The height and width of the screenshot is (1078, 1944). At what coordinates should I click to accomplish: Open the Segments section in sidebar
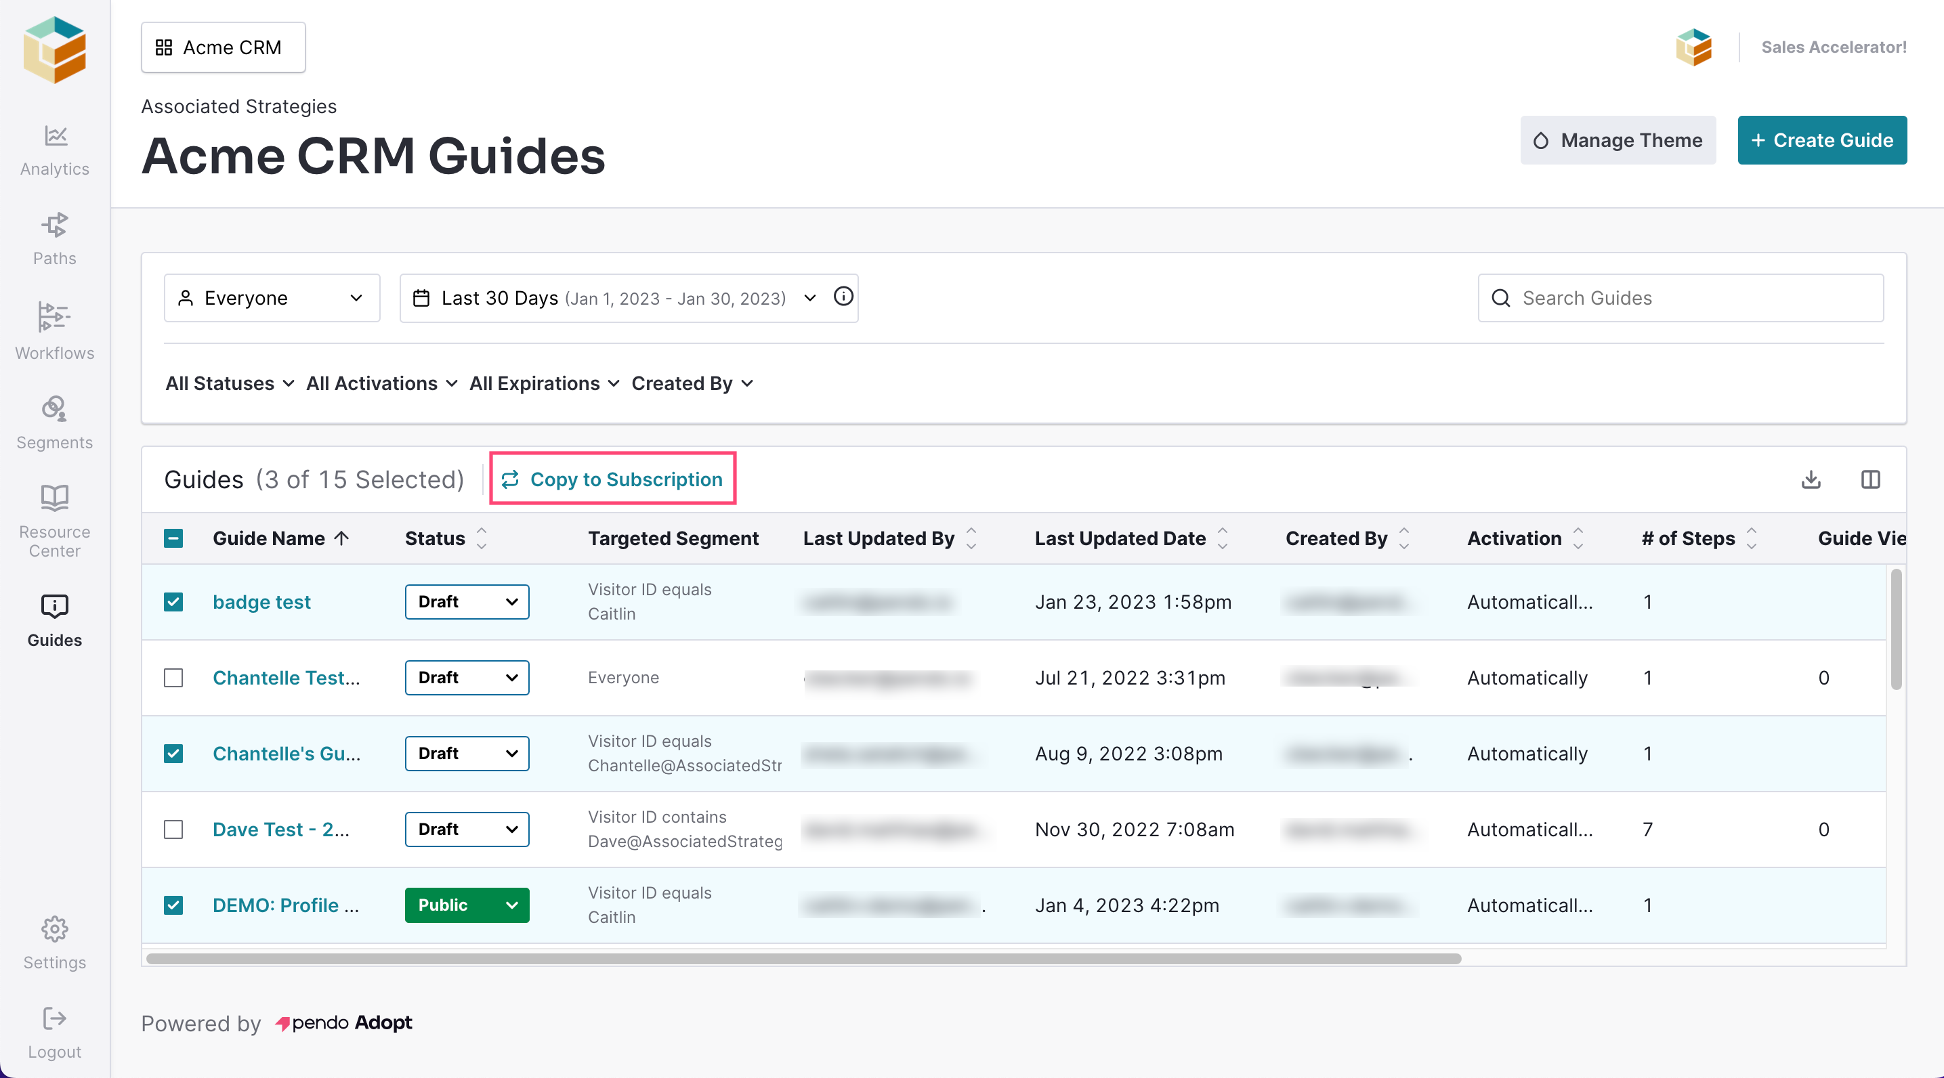click(54, 423)
